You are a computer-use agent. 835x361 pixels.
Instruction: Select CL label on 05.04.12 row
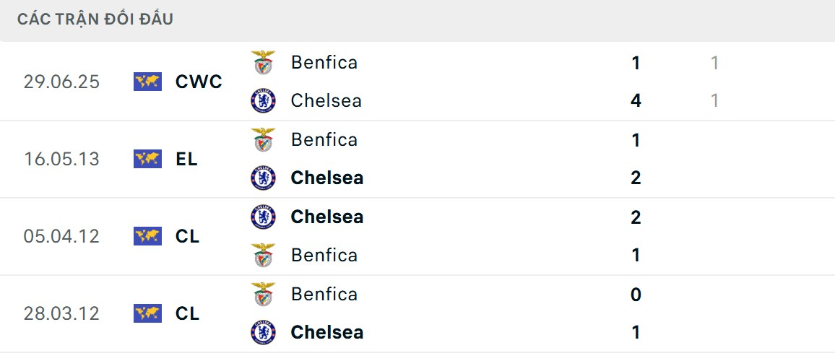click(187, 236)
